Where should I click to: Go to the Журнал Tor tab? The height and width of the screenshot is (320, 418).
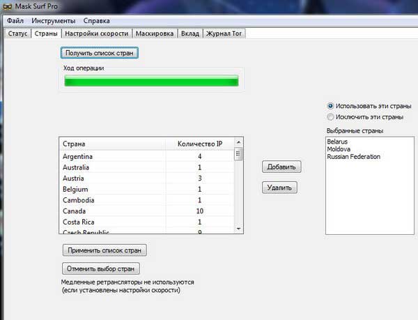(x=224, y=33)
